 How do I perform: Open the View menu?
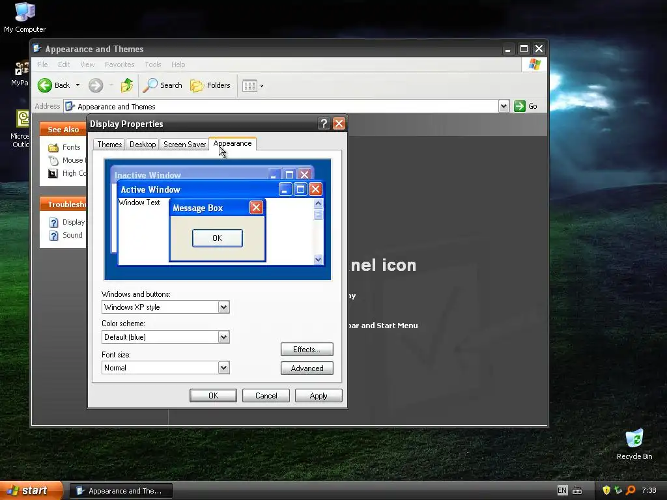pyautogui.click(x=87, y=64)
